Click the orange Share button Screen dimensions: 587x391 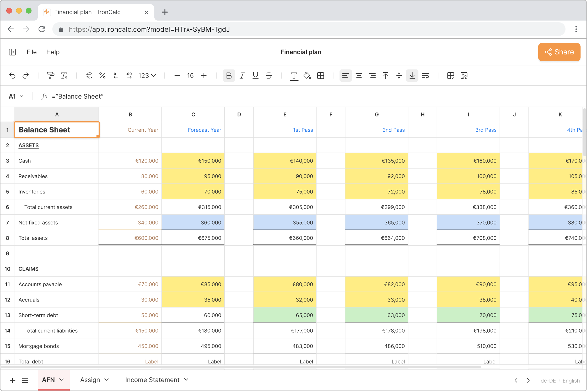559,52
